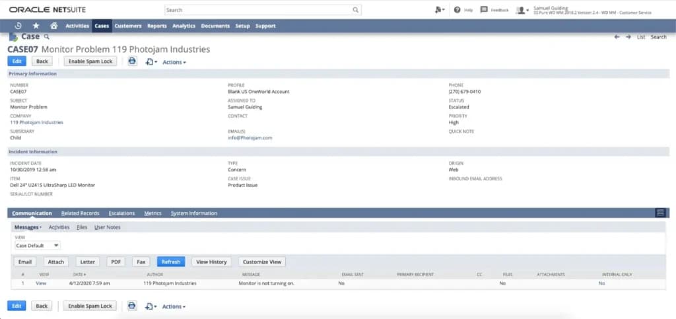This screenshot has height=319, width=676.
Task: Click the Email button
Action: point(25,262)
